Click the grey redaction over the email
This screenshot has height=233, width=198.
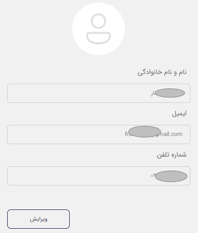click(x=145, y=132)
